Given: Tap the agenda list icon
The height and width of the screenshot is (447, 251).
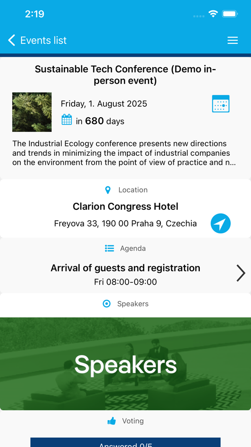Looking at the screenshot, I should (110, 248).
